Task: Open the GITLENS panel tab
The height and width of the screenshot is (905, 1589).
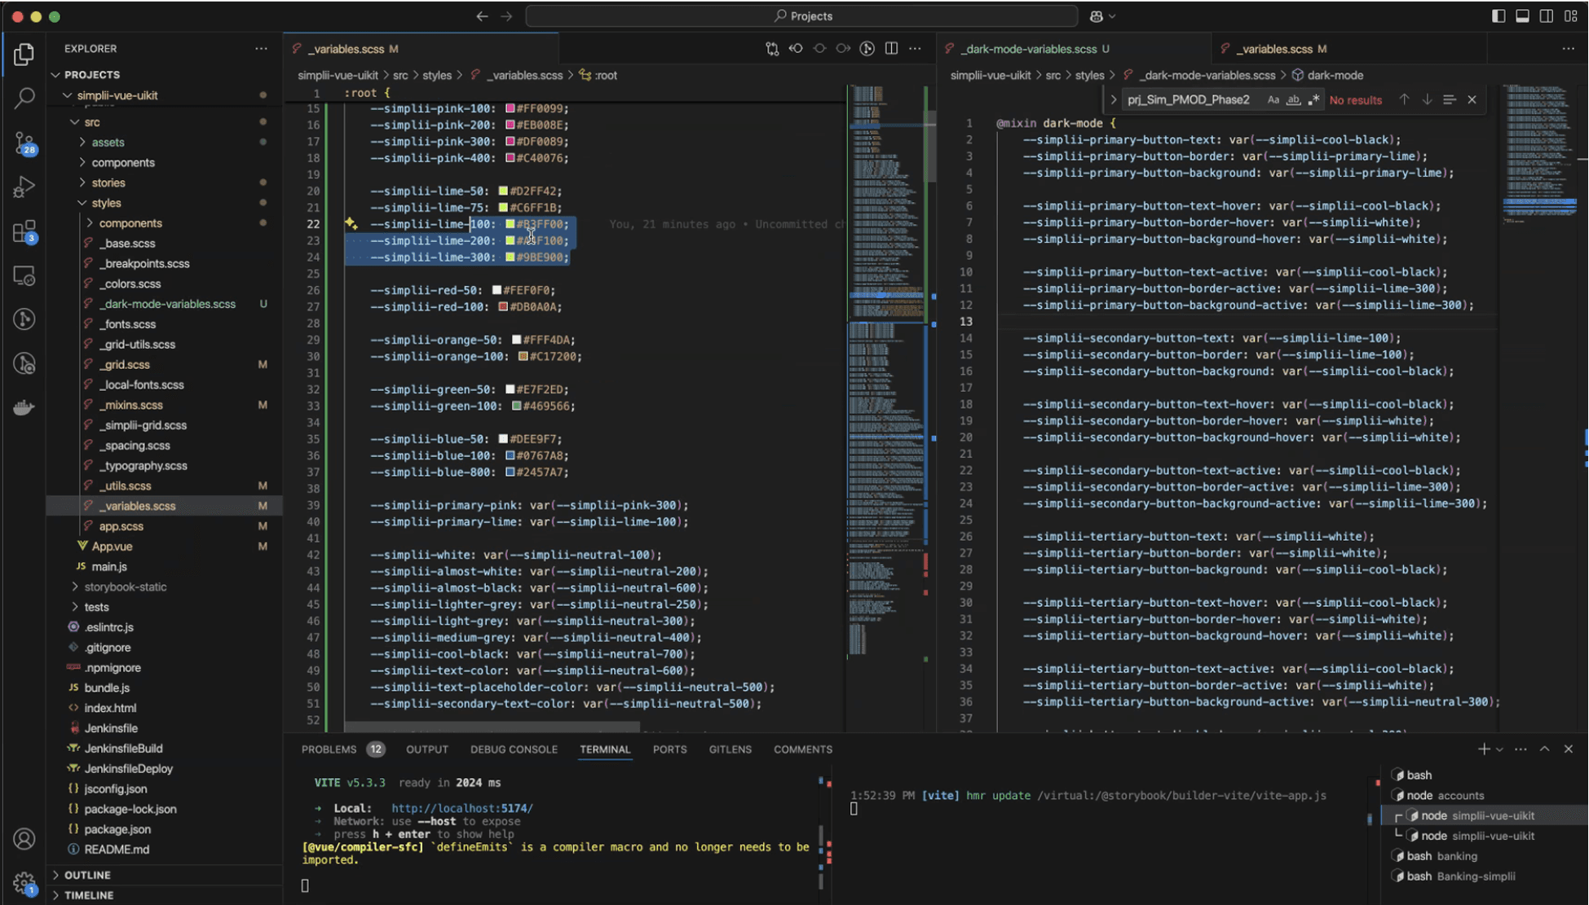Action: [730, 749]
